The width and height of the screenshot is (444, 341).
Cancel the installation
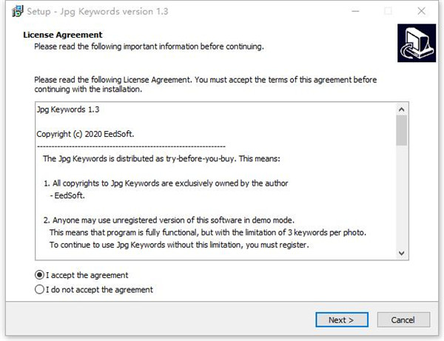tap(403, 320)
